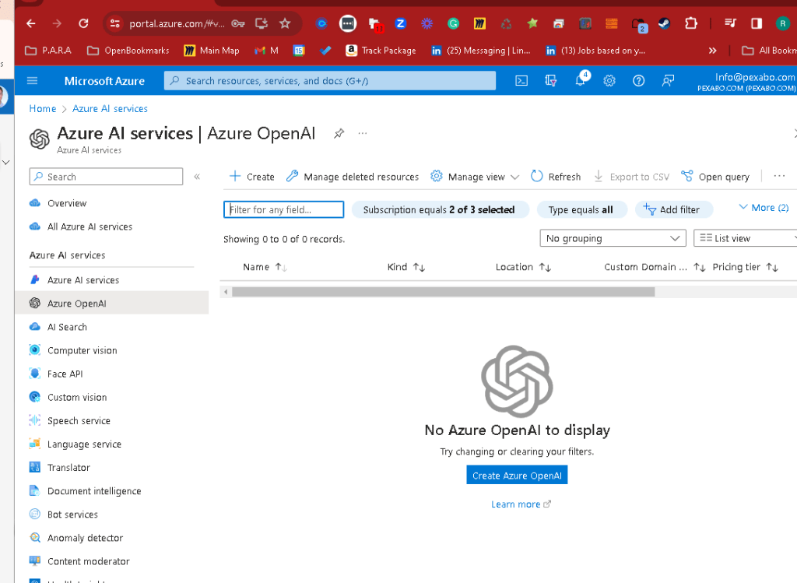Open Cloud Shell from top bar
This screenshot has height=583, width=797.
tap(521, 81)
